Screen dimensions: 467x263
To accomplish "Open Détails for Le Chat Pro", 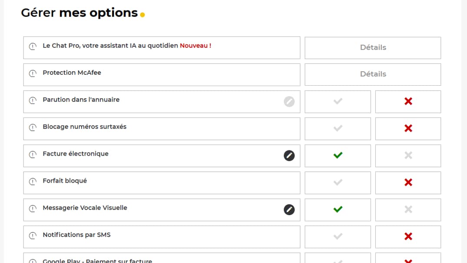I will 373,48.
